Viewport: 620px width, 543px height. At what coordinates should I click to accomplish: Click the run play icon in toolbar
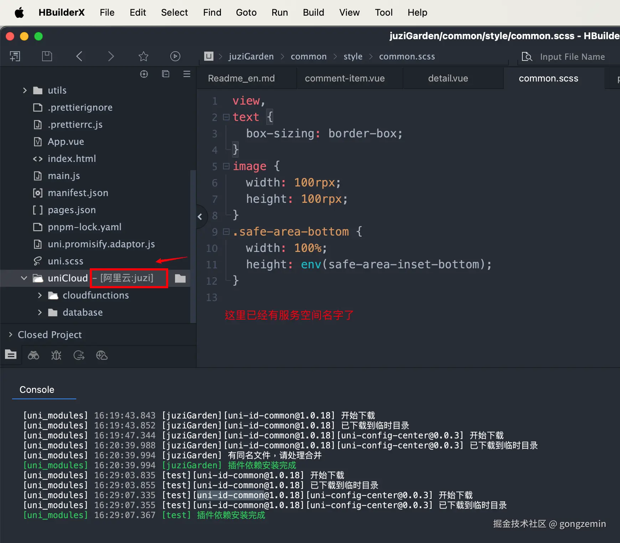tap(175, 56)
